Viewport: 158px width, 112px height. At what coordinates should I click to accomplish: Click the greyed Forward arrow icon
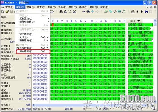tap(97, 12)
